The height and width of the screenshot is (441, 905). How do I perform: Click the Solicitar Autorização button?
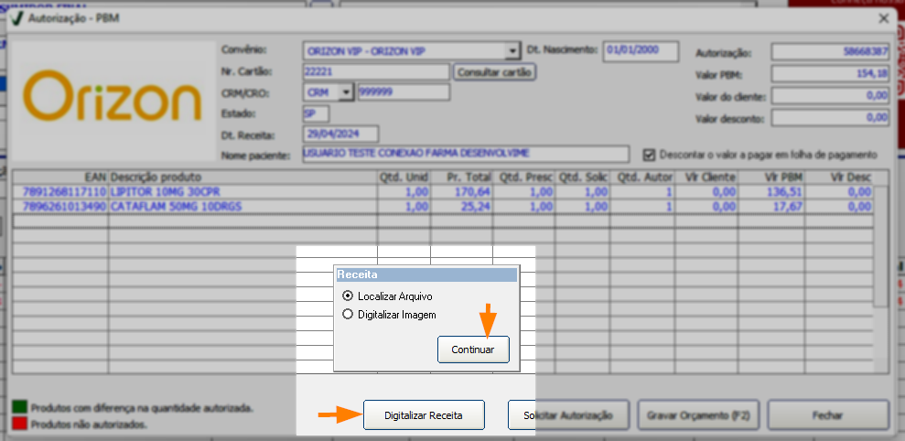(568, 415)
